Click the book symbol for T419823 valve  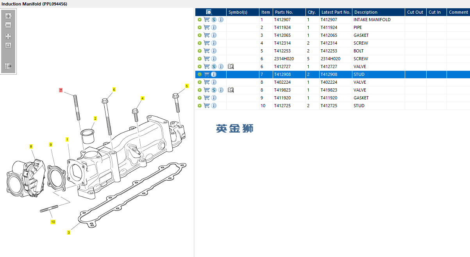(231, 90)
